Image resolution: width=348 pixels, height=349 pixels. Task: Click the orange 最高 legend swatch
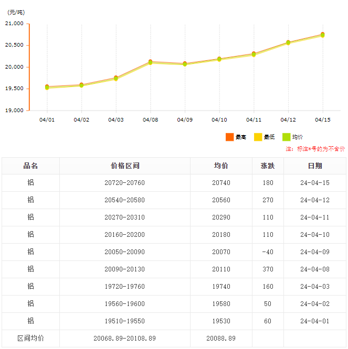[x=229, y=137]
